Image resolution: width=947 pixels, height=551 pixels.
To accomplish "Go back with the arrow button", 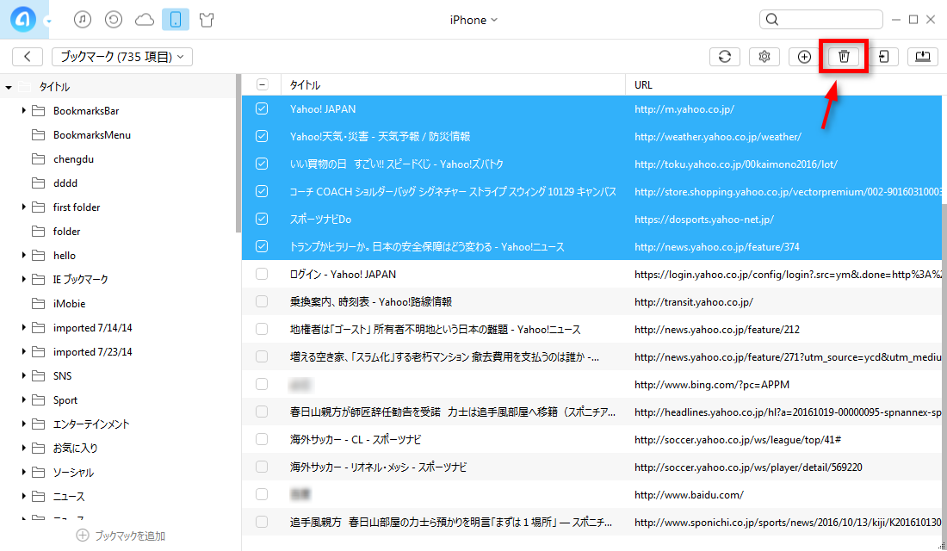I will [28, 56].
